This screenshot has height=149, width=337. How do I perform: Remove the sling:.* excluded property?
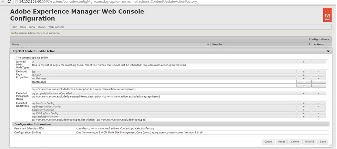[318, 75]
